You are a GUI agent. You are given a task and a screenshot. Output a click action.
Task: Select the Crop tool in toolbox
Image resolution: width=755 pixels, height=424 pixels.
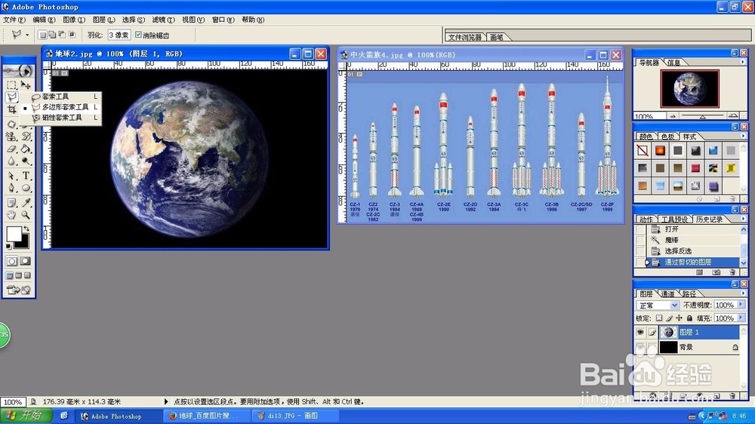pyautogui.click(x=11, y=110)
